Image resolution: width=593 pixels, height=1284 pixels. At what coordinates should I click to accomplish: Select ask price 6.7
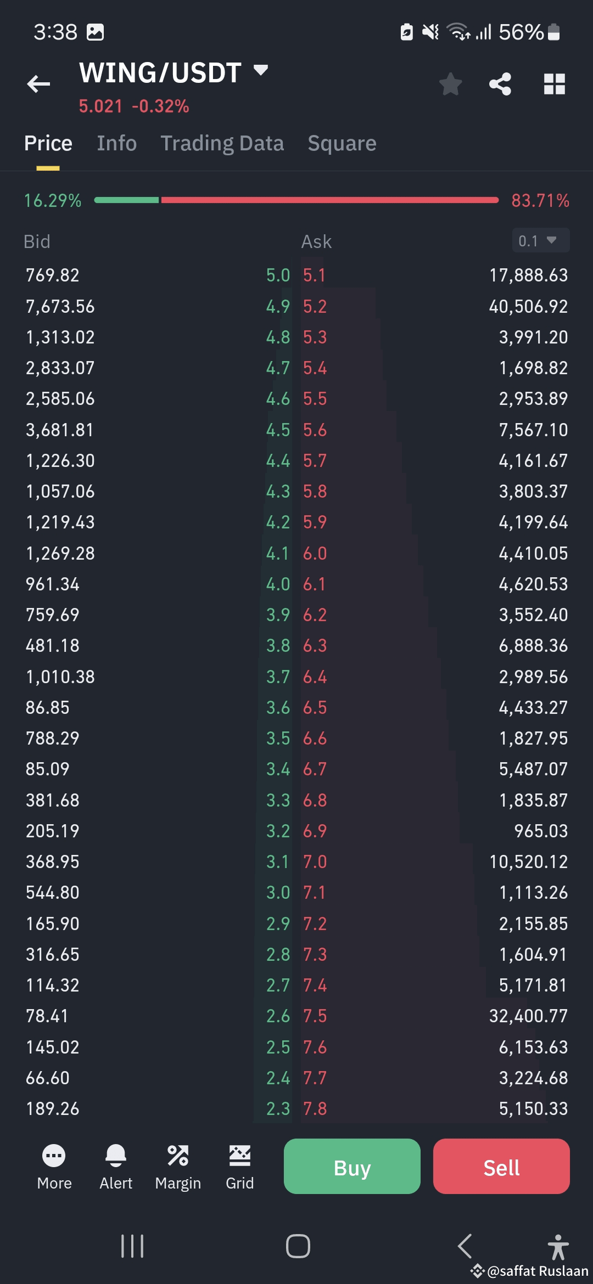pyautogui.click(x=315, y=769)
